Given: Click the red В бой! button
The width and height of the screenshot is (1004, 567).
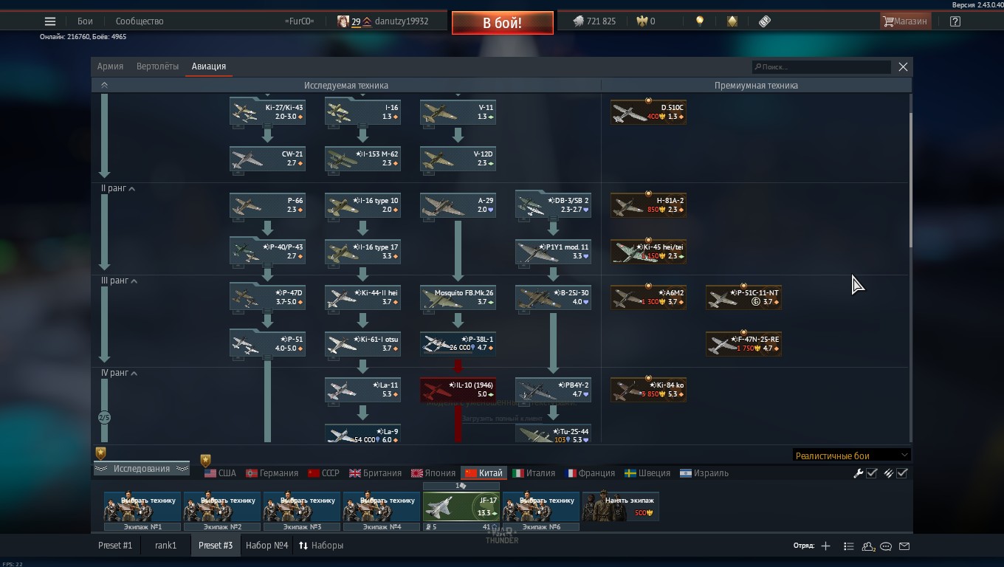Looking at the screenshot, I should click(502, 23).
